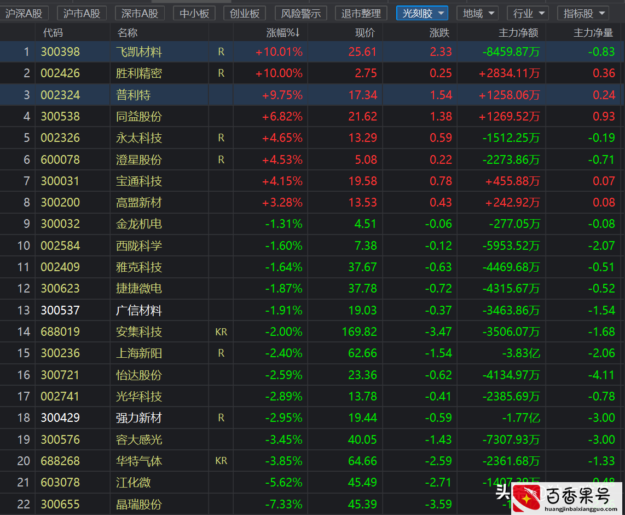Click stock code 603078
The width and height of the screenshot is (625, 515).
click(x=60, y=482)
